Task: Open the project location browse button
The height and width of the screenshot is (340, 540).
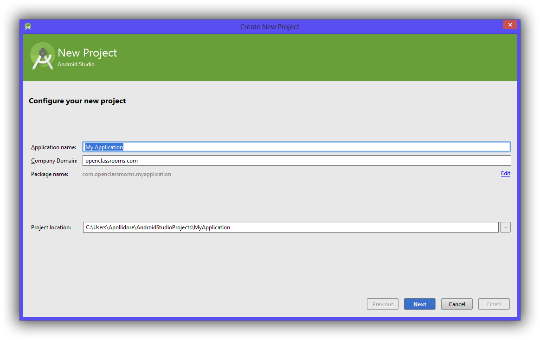Action: (x=505, y=227)
